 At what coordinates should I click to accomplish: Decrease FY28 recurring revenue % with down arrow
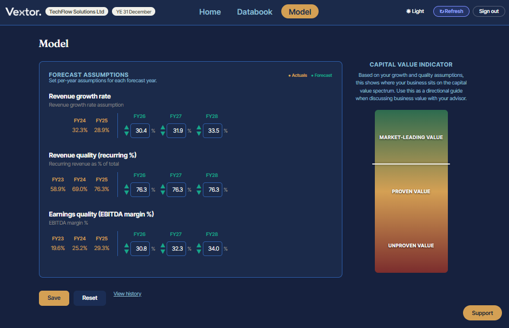[x=199, y=193]
